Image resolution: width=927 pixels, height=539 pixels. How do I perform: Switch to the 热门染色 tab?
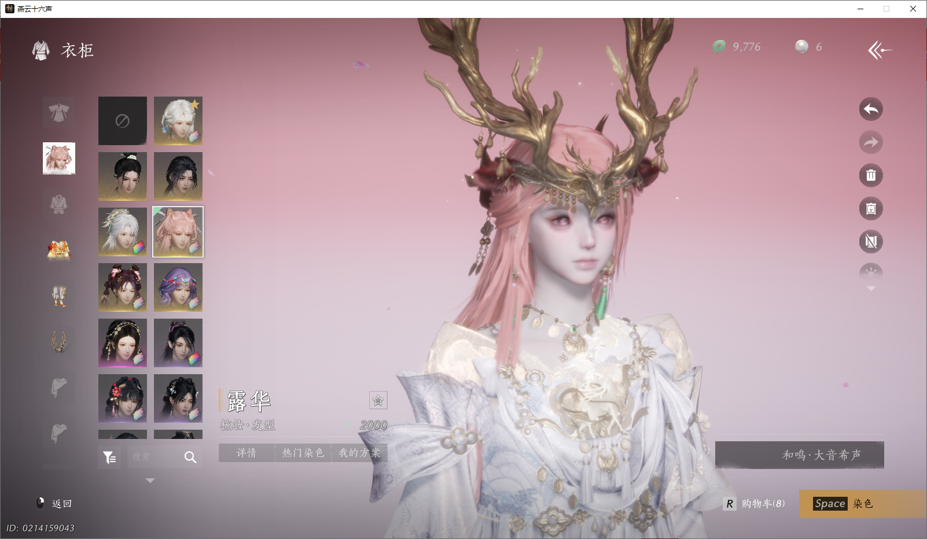(303, 453)
